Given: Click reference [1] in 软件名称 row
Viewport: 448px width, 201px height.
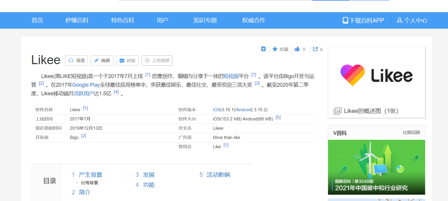Looking at the screenshot, I should 85,108.
